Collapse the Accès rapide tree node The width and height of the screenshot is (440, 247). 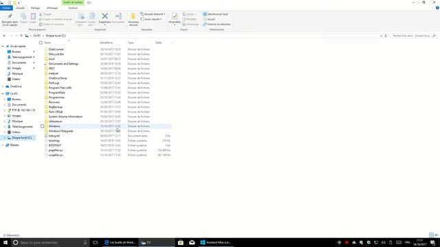[3, 46]
